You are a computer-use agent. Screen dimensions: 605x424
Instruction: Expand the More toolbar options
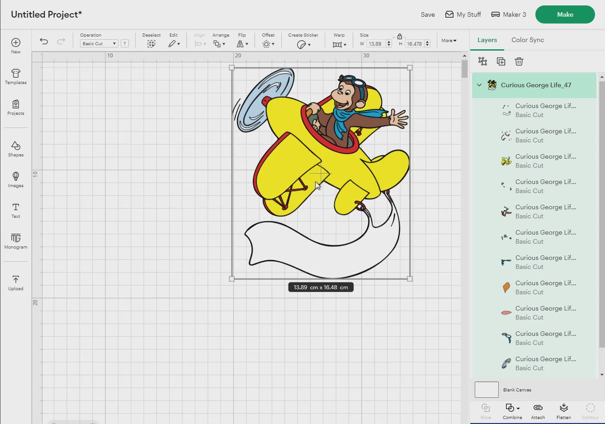449,40
